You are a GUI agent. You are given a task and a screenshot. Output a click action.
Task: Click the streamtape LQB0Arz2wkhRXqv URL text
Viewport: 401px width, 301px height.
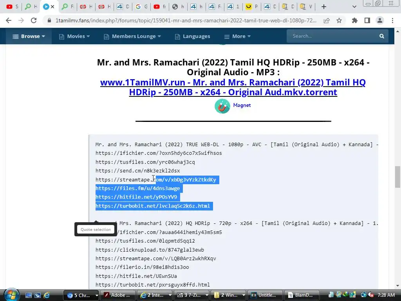coord(156,259)
